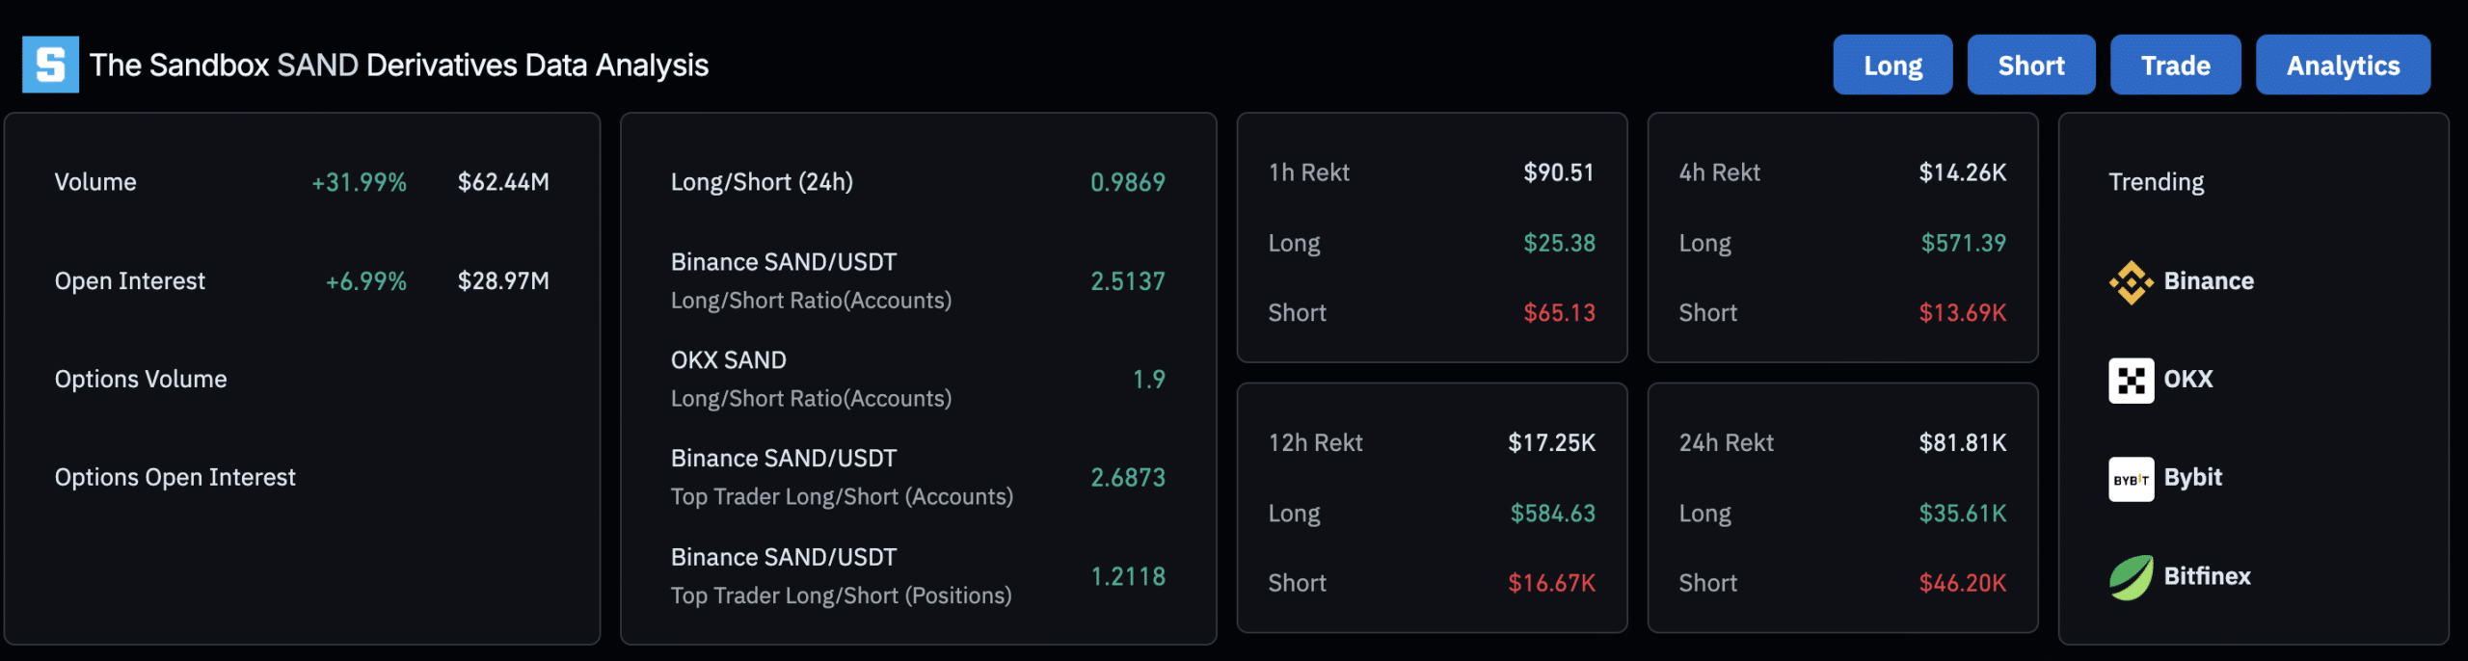
Task: Open the Bitfinex trending exchange link
Action: pos(2180,577)
